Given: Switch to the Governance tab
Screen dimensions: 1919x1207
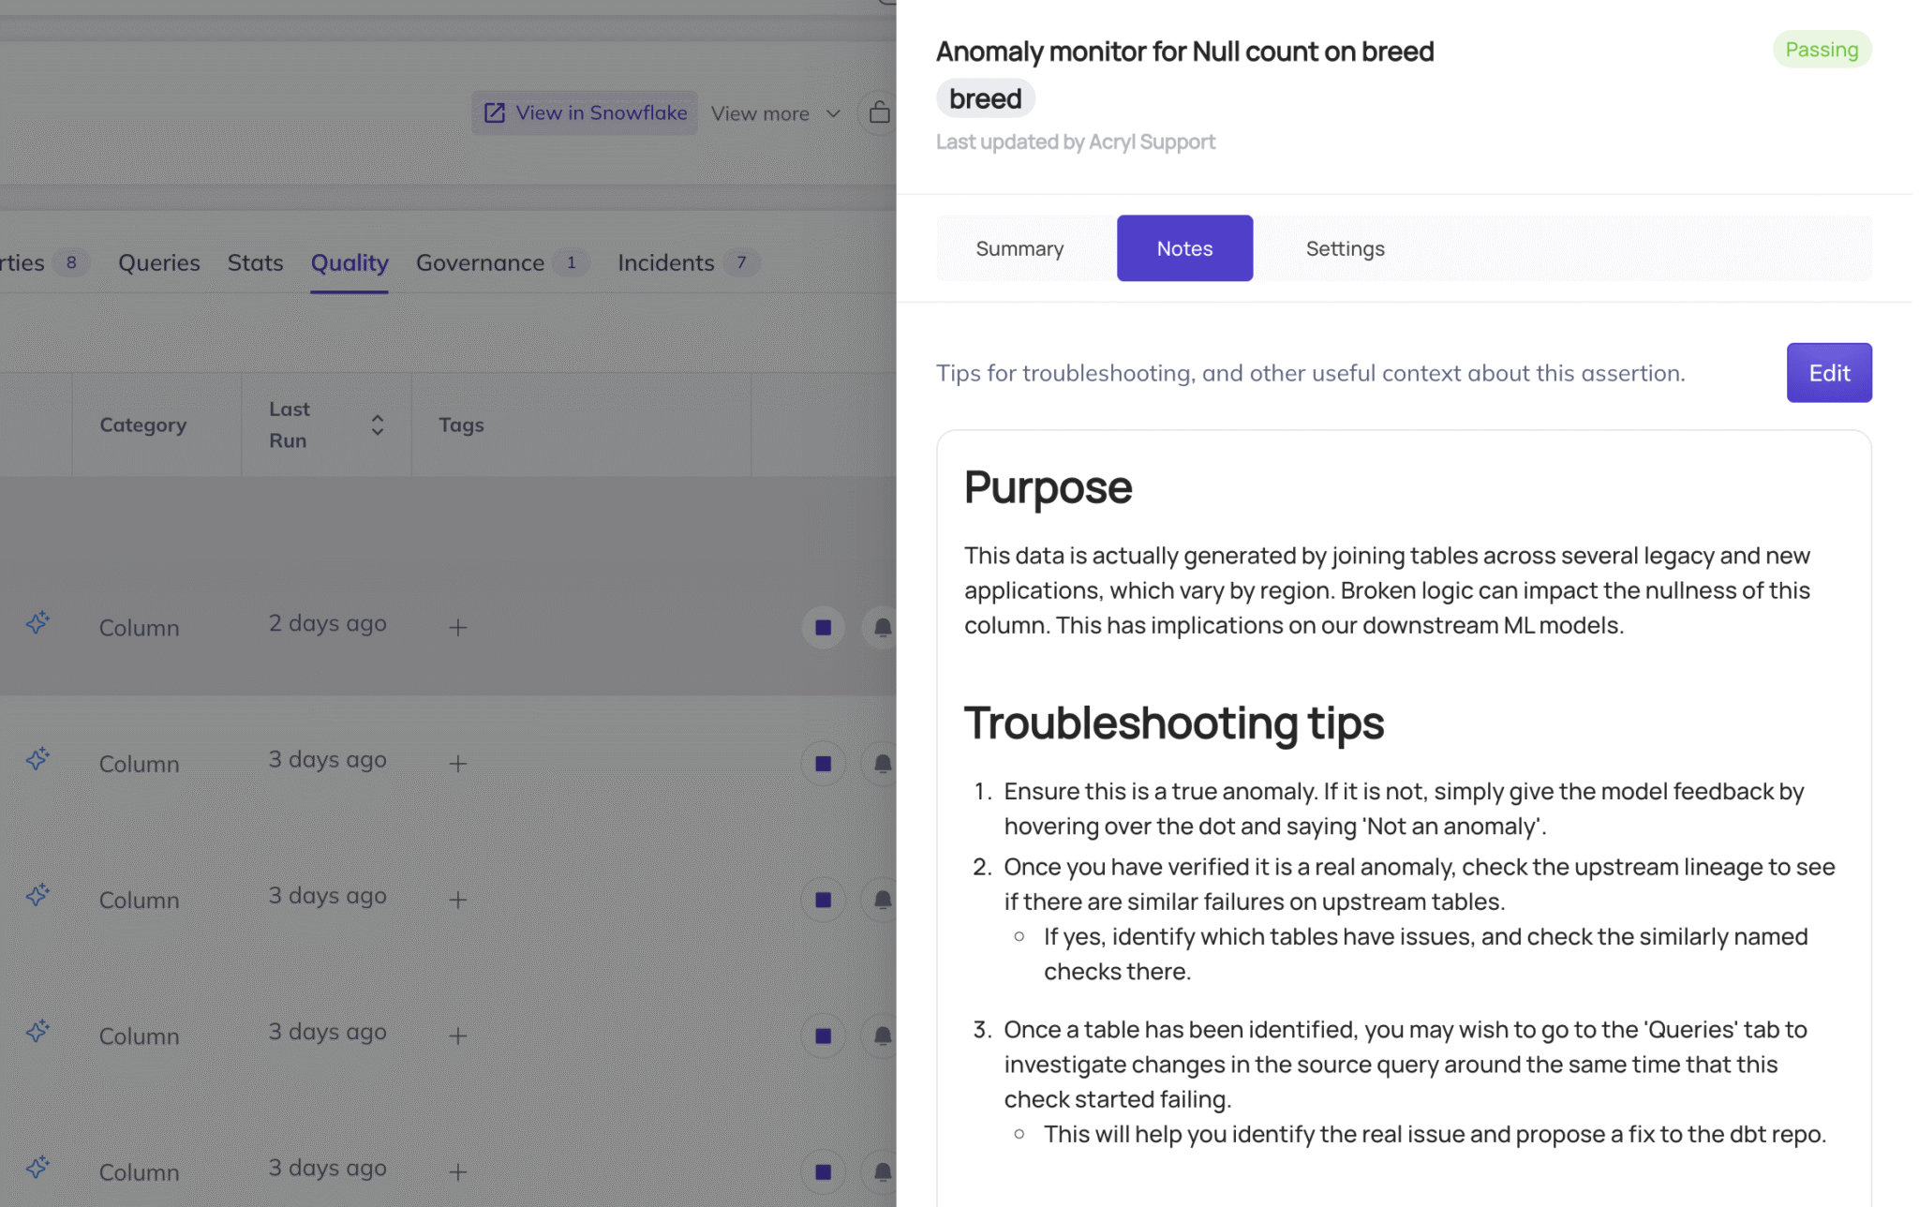Looking at the screenshot, I should tap(480, 262).
